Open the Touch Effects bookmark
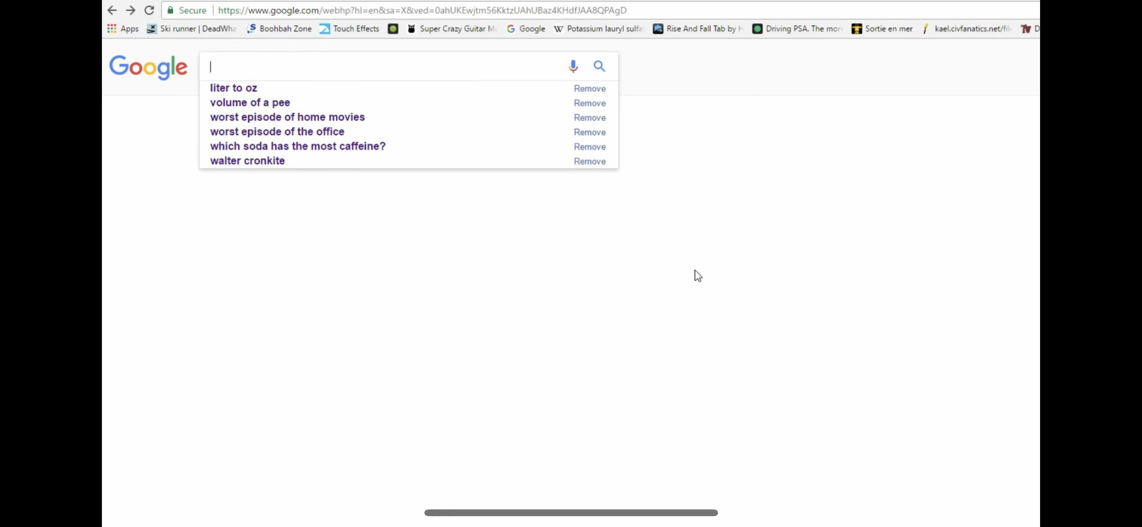The image size is (1142, 527). (x=350, y=29)
